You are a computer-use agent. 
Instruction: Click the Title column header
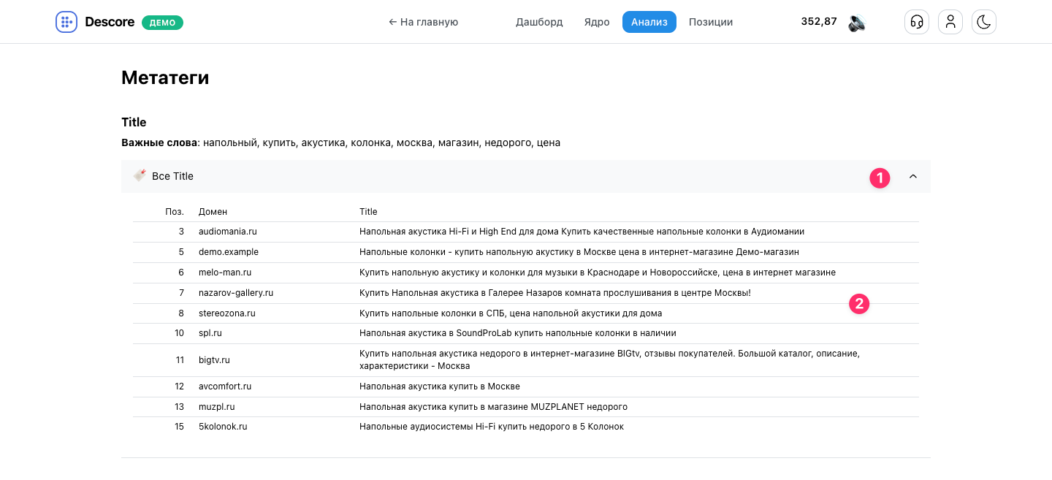pyautogui.click(x=368, y=212)
